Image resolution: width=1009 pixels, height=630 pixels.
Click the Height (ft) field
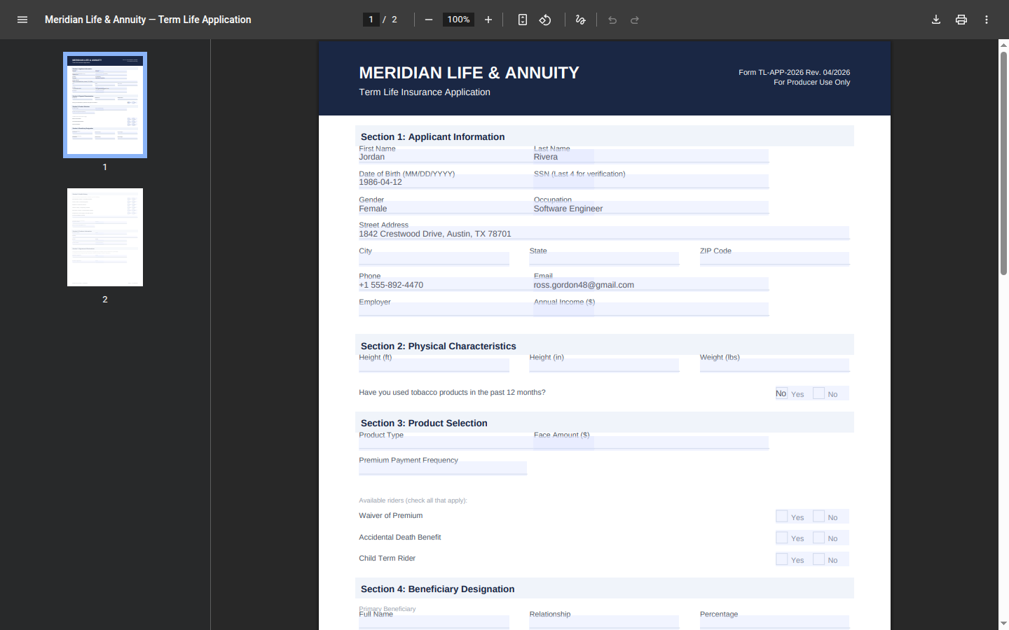(x=434, y=365)
